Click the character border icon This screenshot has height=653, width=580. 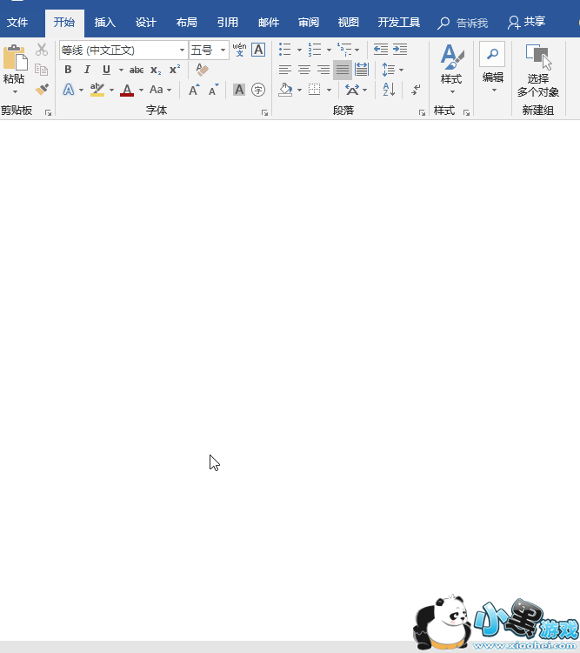click(258, 50)
